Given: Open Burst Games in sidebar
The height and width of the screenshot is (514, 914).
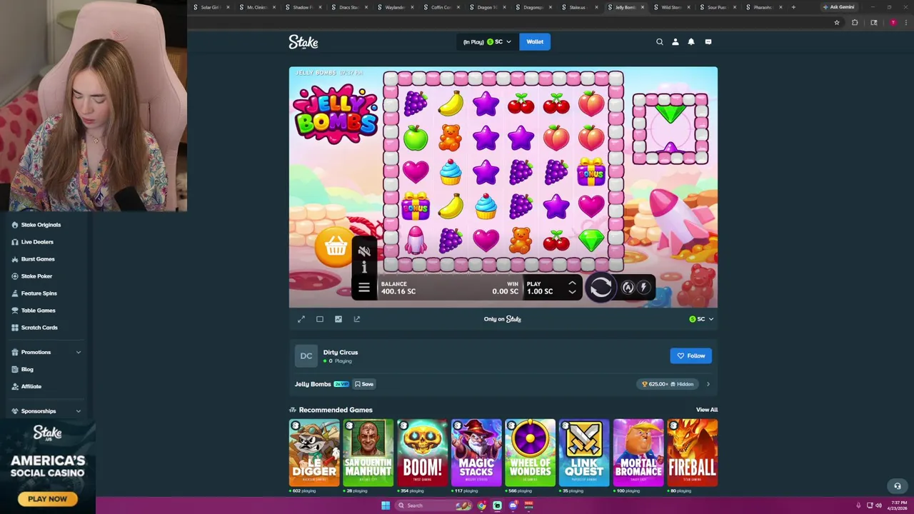Looking at the screenshot, I should tap(38, 259).
